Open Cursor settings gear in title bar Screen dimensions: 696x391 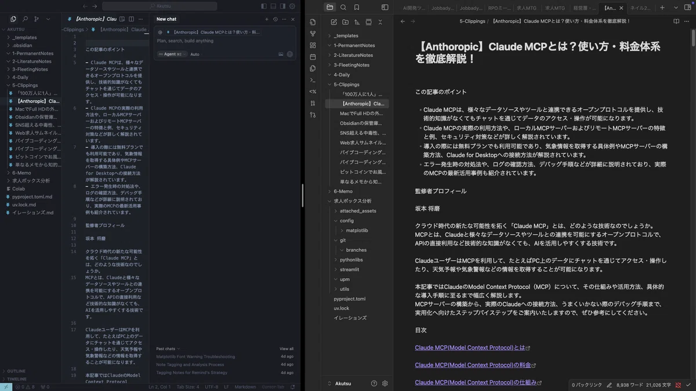(292, 6)
